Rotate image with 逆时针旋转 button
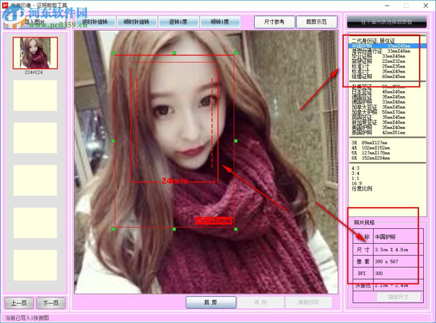The image size is (436, 323). coord(95,22)
